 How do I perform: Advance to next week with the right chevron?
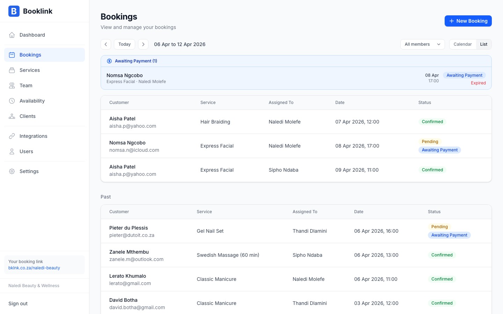coord(143,44)
